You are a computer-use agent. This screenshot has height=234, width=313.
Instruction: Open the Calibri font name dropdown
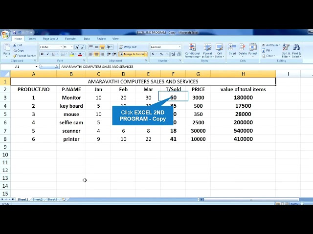coord(61,47)
